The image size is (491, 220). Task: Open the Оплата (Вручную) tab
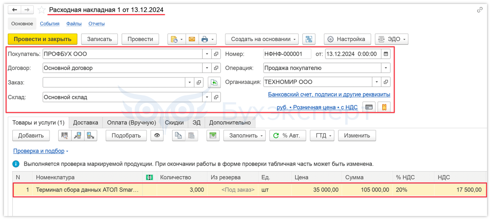click(131, 123)
